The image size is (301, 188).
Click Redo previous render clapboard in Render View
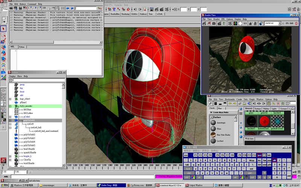coord(204,23)
